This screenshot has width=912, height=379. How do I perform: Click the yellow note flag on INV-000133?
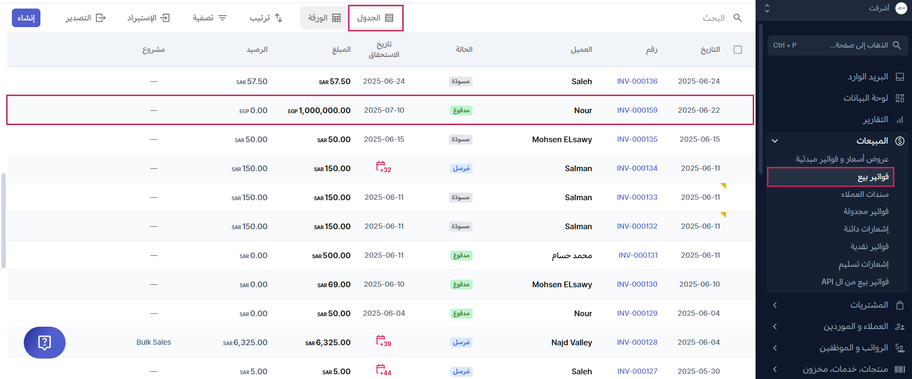(x=723, y=186)
